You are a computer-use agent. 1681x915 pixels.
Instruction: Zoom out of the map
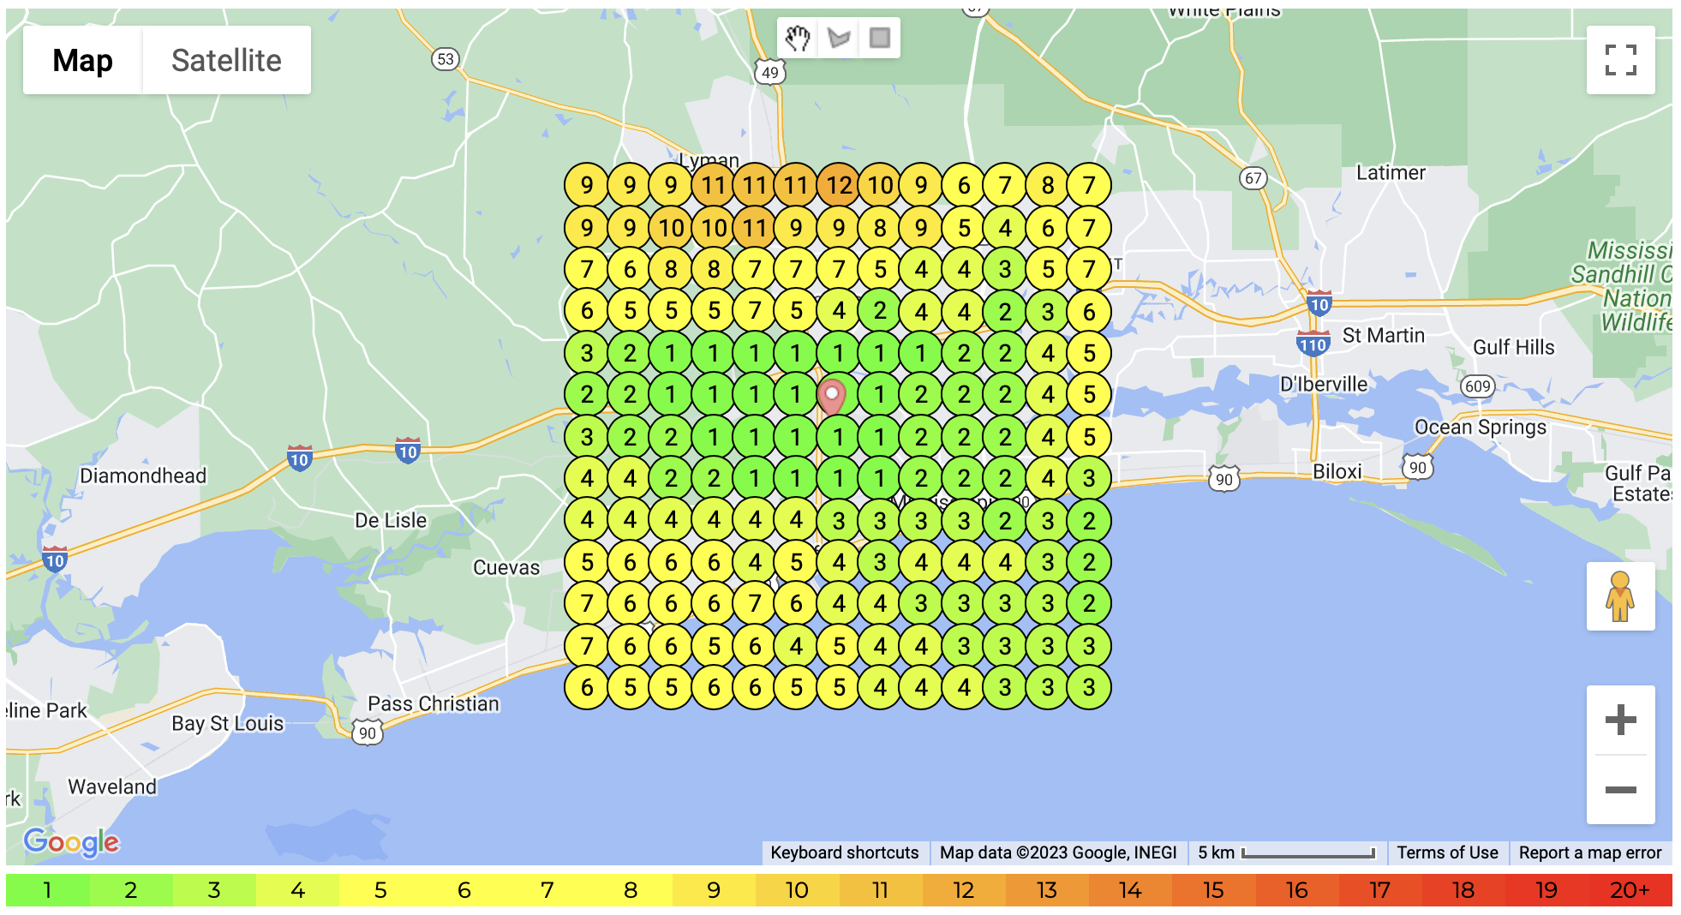tap(1620, 790)
